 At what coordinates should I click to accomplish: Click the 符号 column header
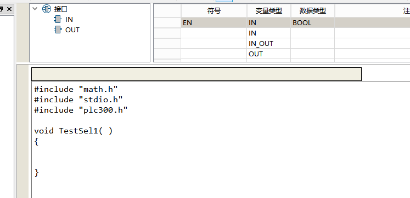coord(214,11)
